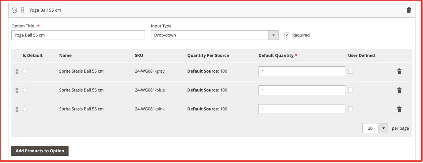
Task: Click drag handle of 24-WG081-pink row
Action: pyautogui.click(x=17, y=109)
